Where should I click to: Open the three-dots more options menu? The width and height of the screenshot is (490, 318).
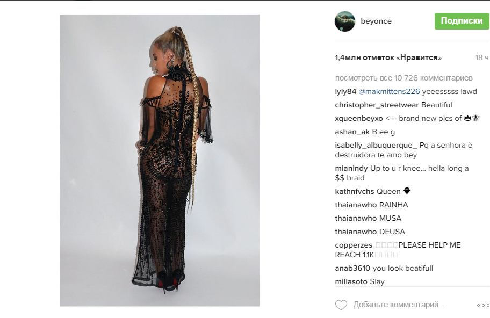tap(483, 305)
